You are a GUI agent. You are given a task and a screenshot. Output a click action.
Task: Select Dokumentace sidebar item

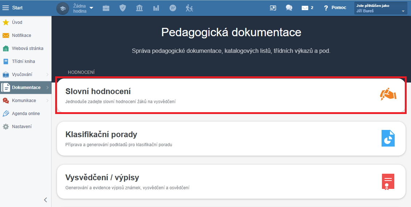(x=26, y=88)
